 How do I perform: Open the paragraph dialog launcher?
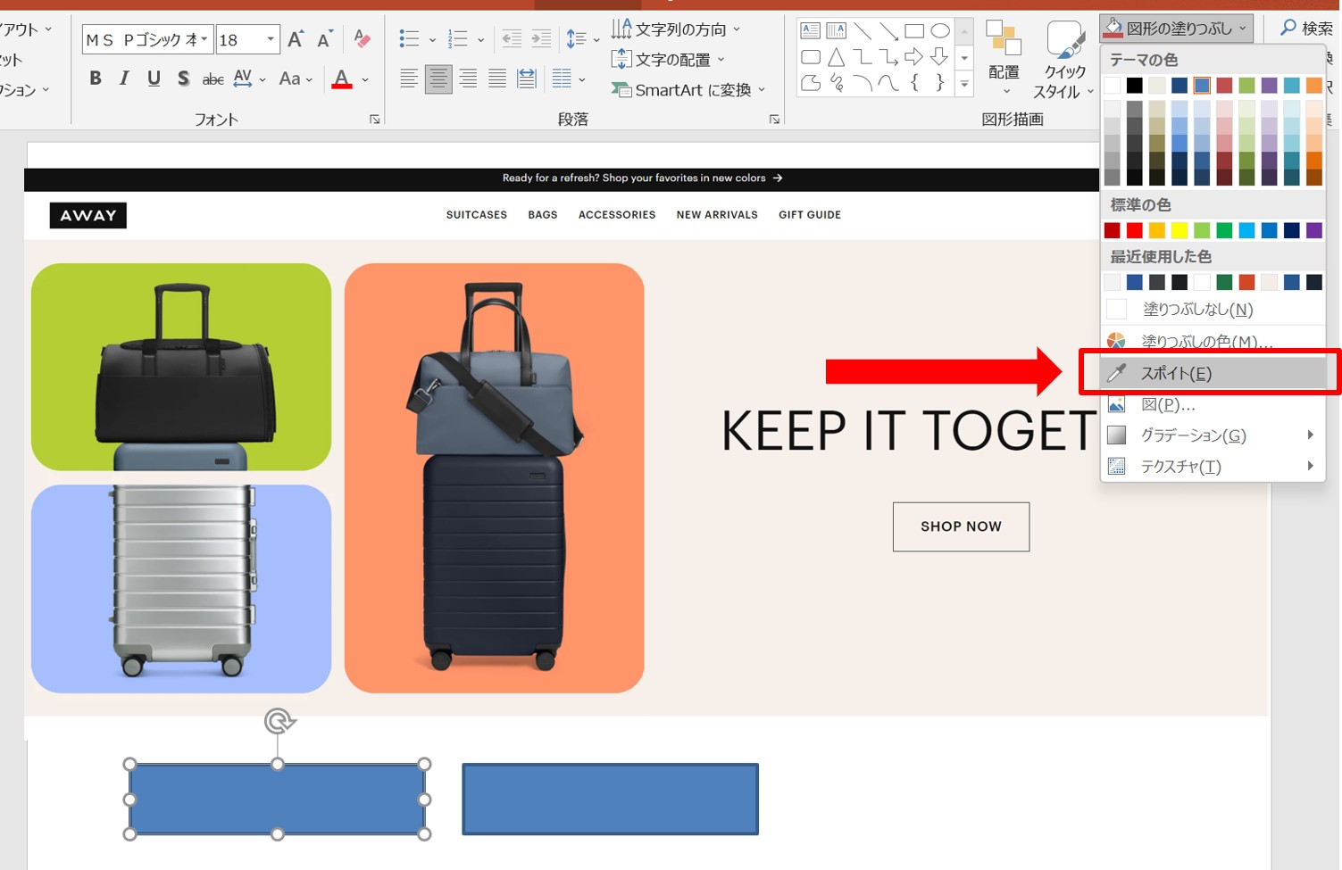(x=774, y=119)
